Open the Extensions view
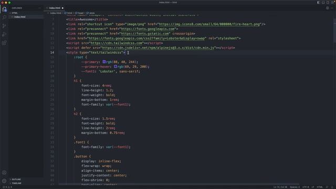 [x=4, y=43]
